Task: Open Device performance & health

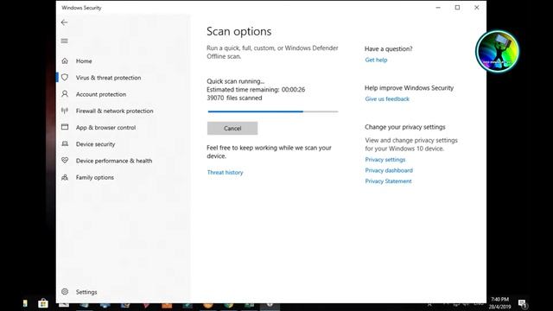Action: (x=114, y=161)
